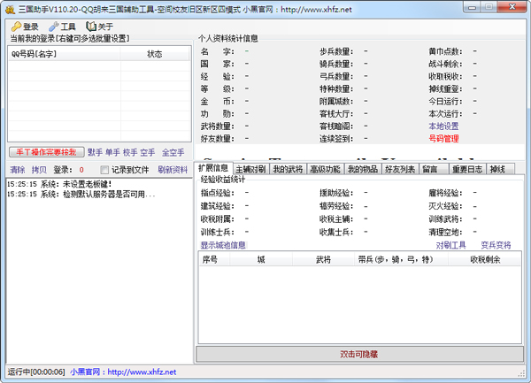Open the red 号码管理 link
Screen dimensions: 531x383
click(443, 138)
